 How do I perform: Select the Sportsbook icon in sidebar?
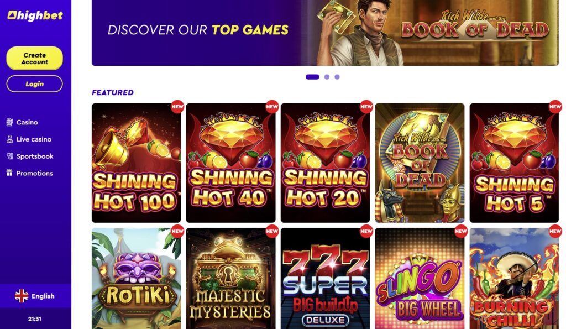tap(10, 156)
